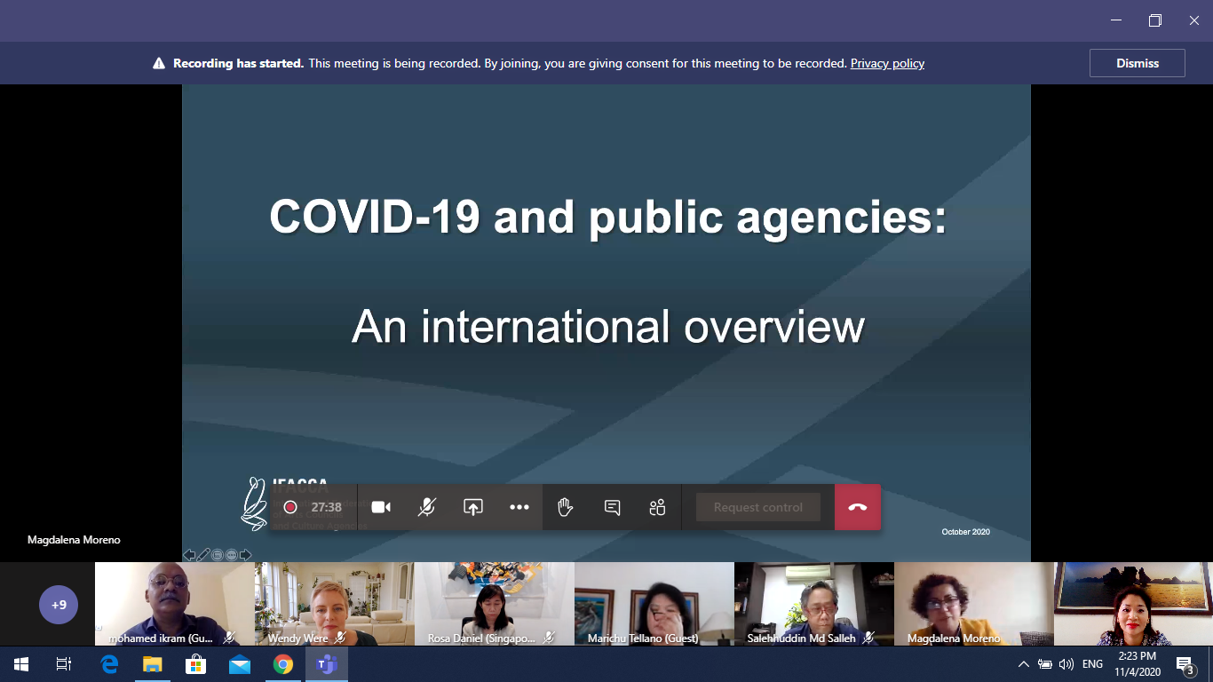Screen dimensions: 1213x682
Task: Go to next slide arrow on presentation
Action: [246, 555]
